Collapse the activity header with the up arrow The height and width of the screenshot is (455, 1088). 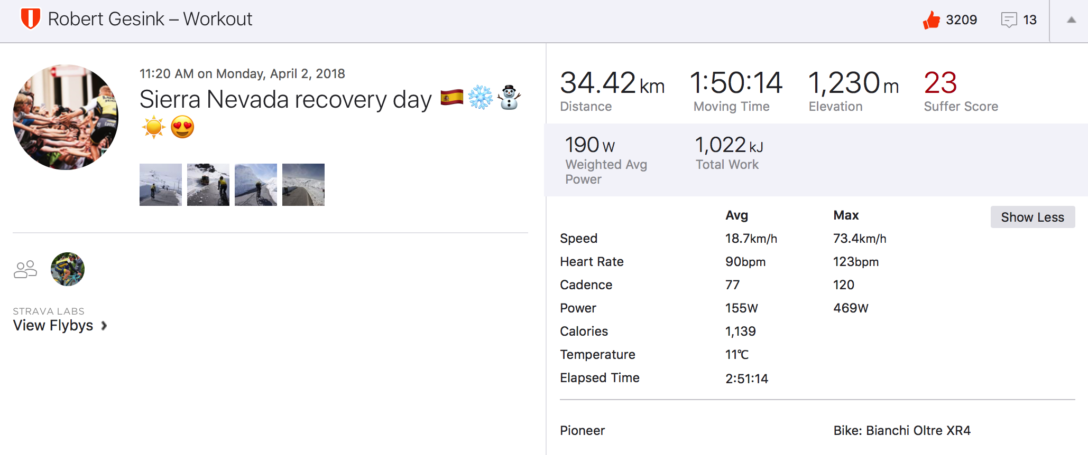pyautogui.click(x=1071, y=20)
